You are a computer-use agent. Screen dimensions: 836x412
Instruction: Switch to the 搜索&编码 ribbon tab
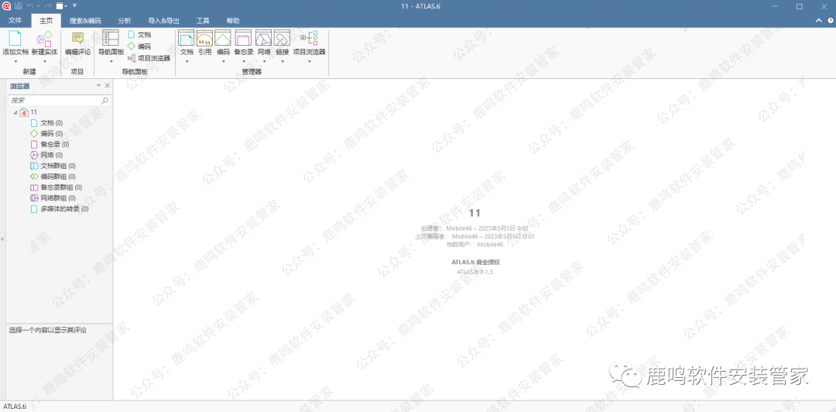[x=85, y=21]
